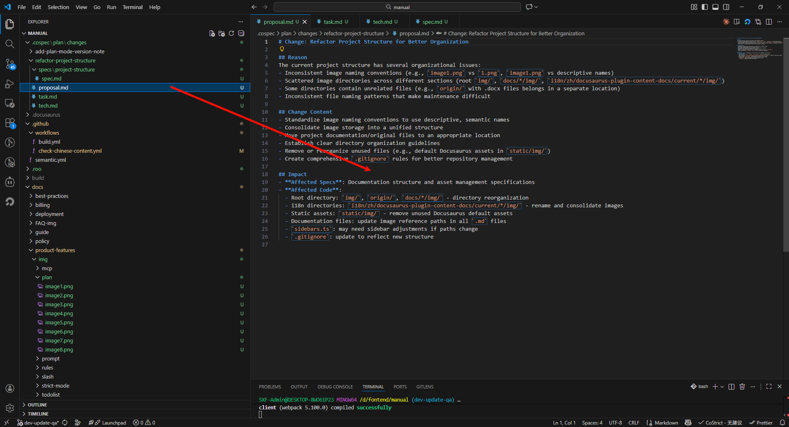Open Markdown preview to the side
This screenshot has height=427, width=789.
(x=737, y=22)
